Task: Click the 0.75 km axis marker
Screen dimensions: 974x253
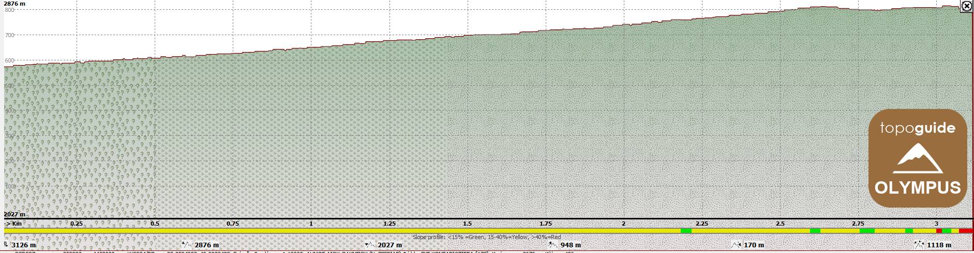Action: (233, 224)
